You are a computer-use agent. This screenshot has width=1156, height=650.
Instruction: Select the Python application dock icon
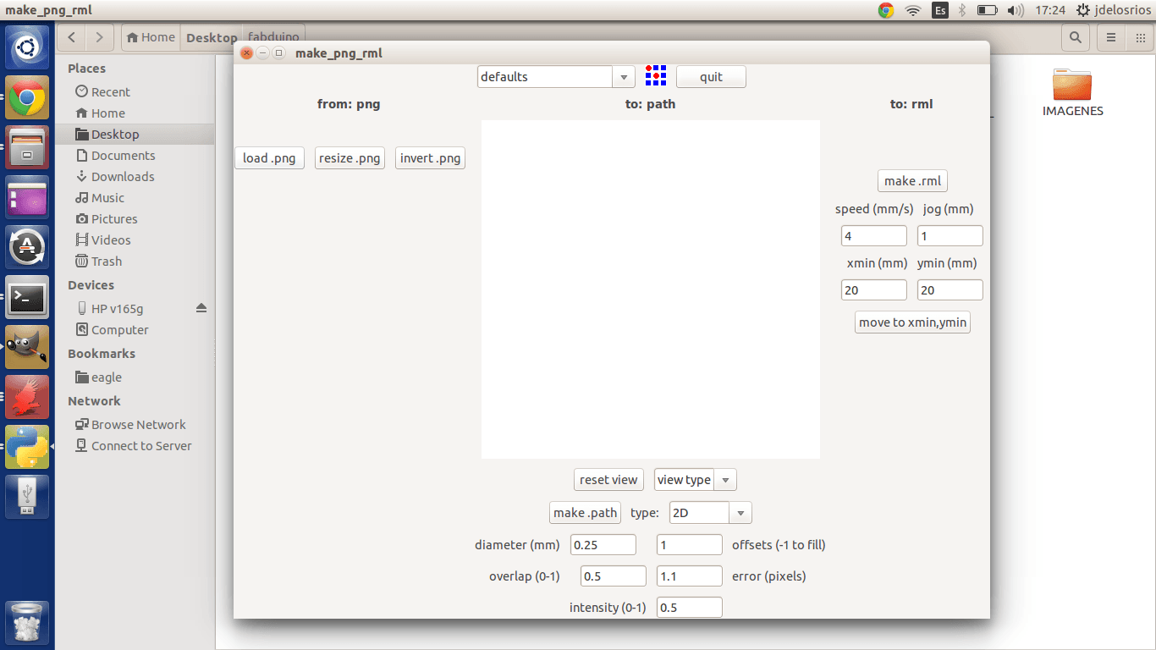pos(27,447)
